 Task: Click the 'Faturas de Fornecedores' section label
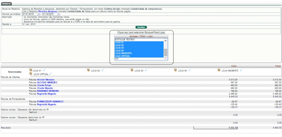13,99
